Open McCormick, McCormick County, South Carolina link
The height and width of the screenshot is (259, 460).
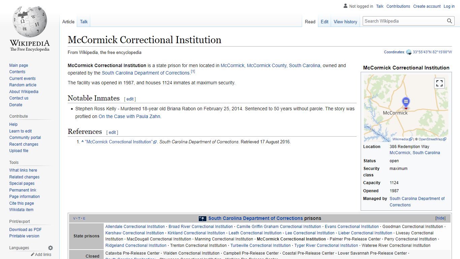[x=270, y=66]
